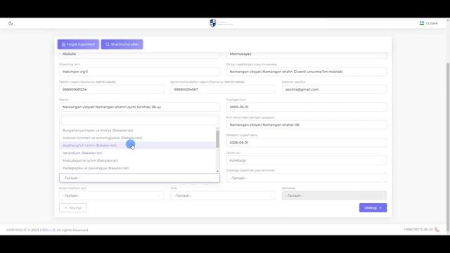Click the Abdulla first name field
The height and width of the screenshot is (253, 450).
click(139, 55)
